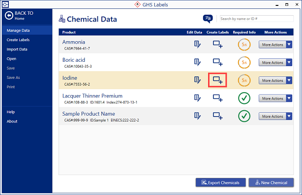Click More Actions button for Boric acid
302x195 pixels.
pyautogui.click(x=272, y=62)
